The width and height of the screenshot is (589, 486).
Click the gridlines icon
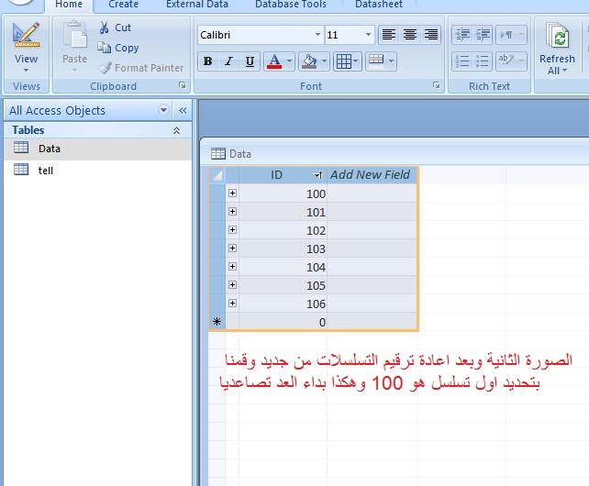tap(343, 61)
